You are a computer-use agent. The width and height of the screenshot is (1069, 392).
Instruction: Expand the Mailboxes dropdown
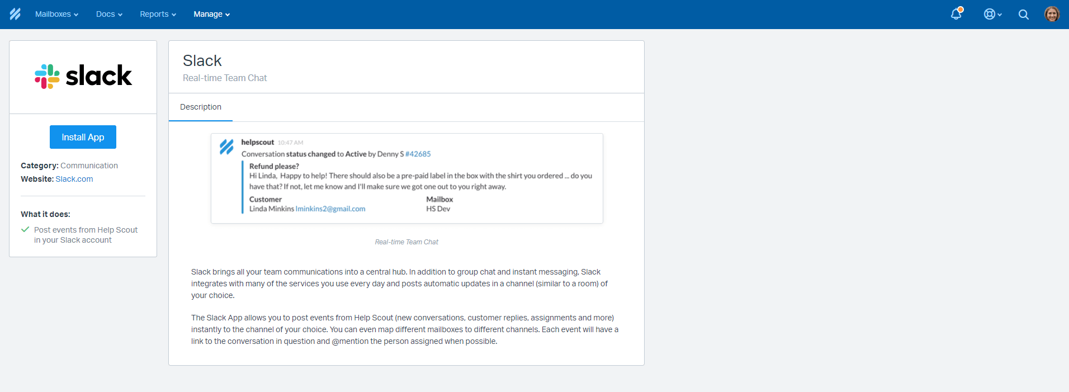[x=56, y=14]
